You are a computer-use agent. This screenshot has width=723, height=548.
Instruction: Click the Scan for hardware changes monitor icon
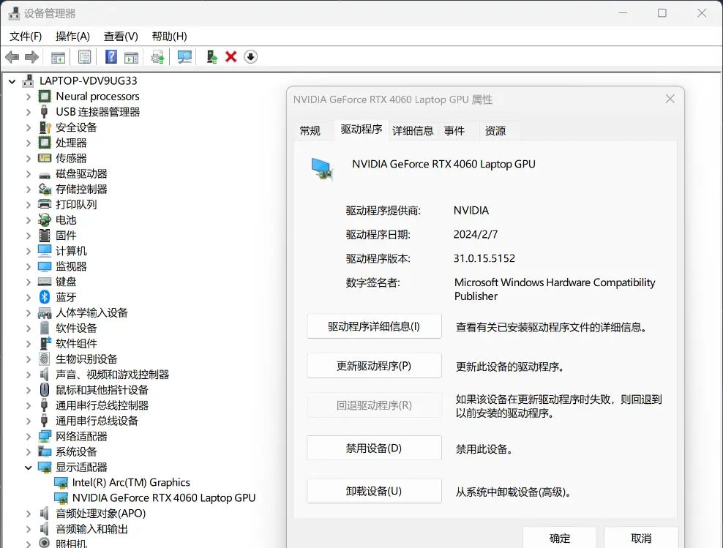184,57
